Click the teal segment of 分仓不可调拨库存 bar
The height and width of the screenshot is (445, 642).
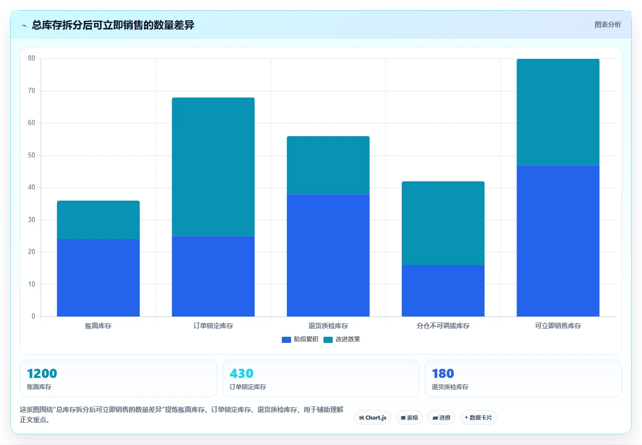[443, 223]
